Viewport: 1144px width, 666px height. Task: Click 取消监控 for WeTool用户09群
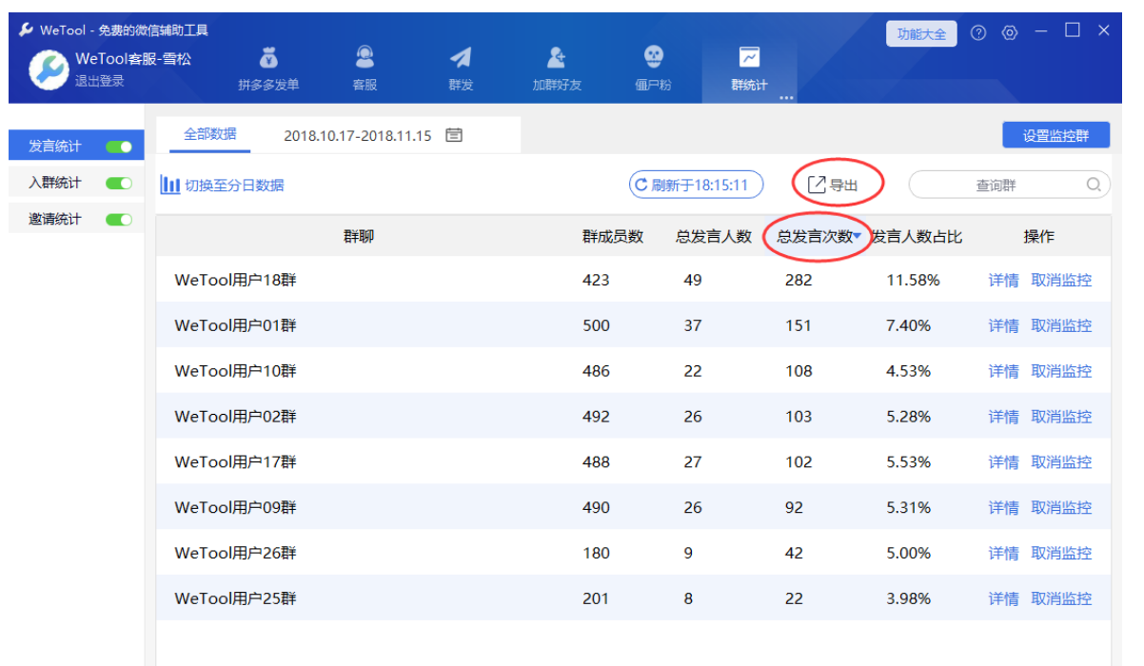(1061, 508)
